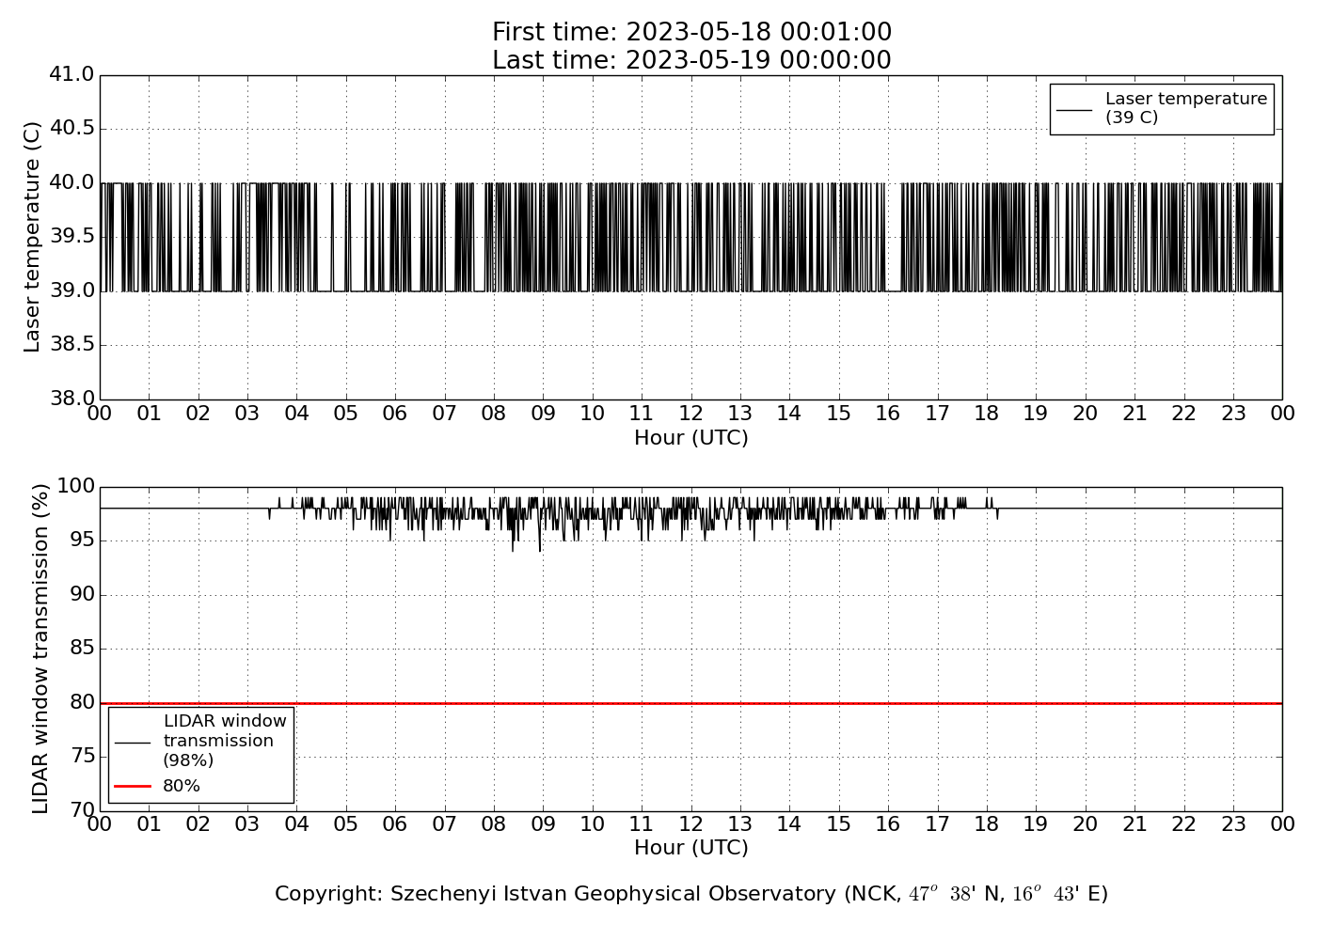Viewport: 1317px width, 940px height.
Task: Click the 'First time: 2023-05-18 00:01:00' title line
Action: [x=691, y=33]
